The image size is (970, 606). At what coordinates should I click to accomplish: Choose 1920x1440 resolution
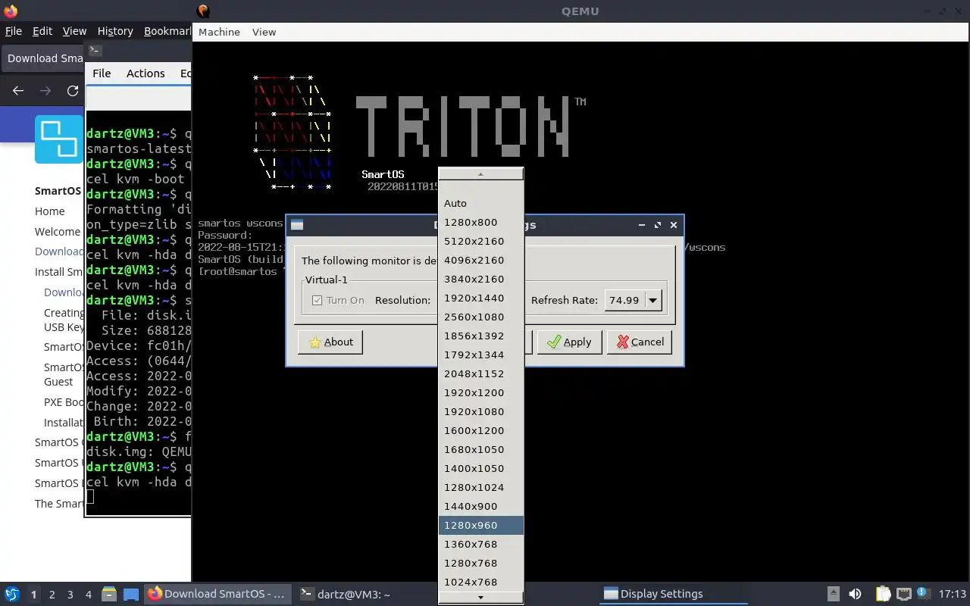[x=480, y=298]
